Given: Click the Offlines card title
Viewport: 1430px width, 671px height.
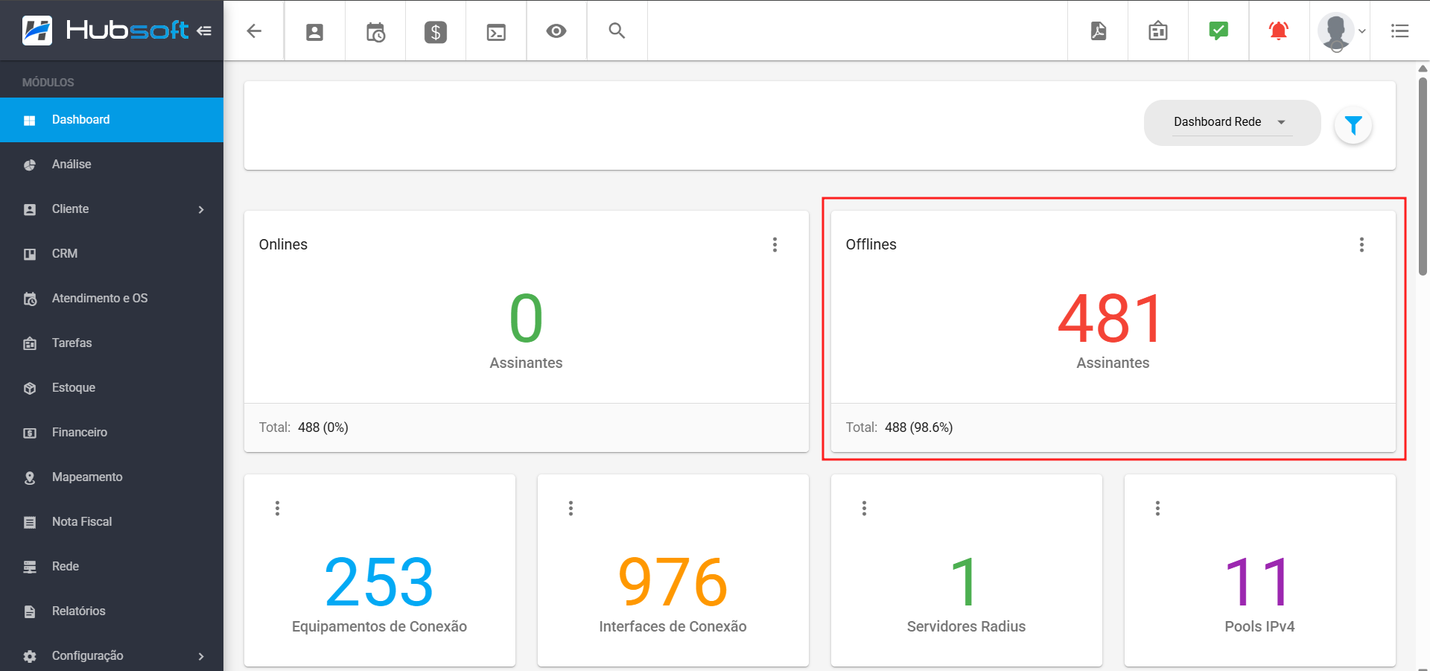Looking at the screenshot, I should pyautogui.click(x=871, y=244).
